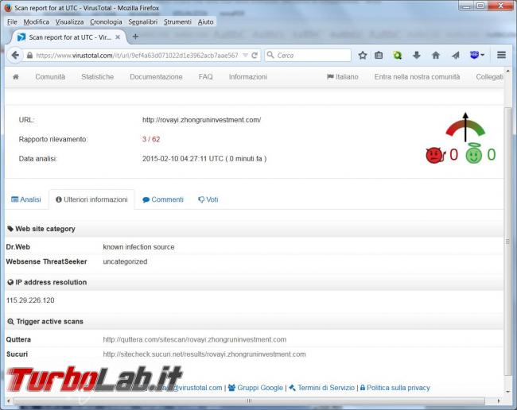The width and height of the screenshot is (517, 410).
Task: Change language via Italiano flag
Action: pyautogui.click(x=343, y=77)
